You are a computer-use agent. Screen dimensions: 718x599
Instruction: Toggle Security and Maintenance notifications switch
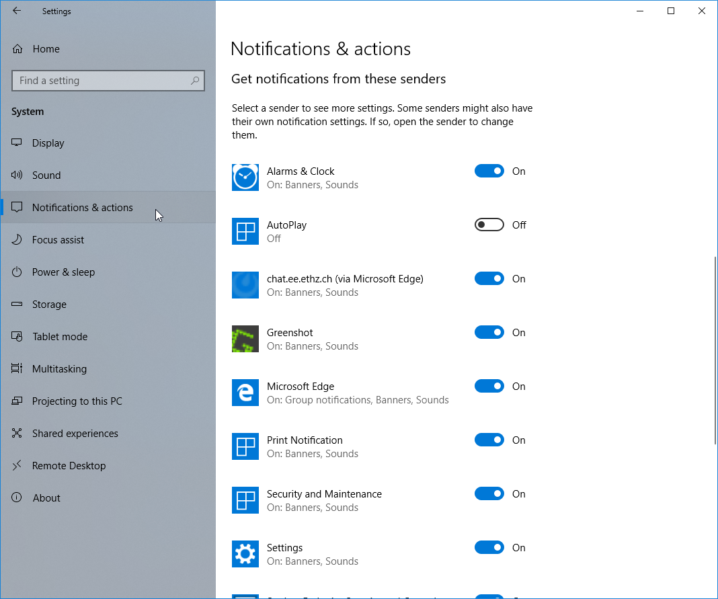[489, 493]
